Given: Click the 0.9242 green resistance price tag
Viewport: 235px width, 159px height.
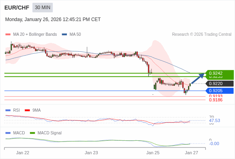Looking at the screenshot, I should coord(219,73).
